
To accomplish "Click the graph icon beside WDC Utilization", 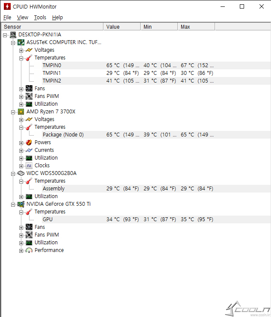I will [29, 196].
